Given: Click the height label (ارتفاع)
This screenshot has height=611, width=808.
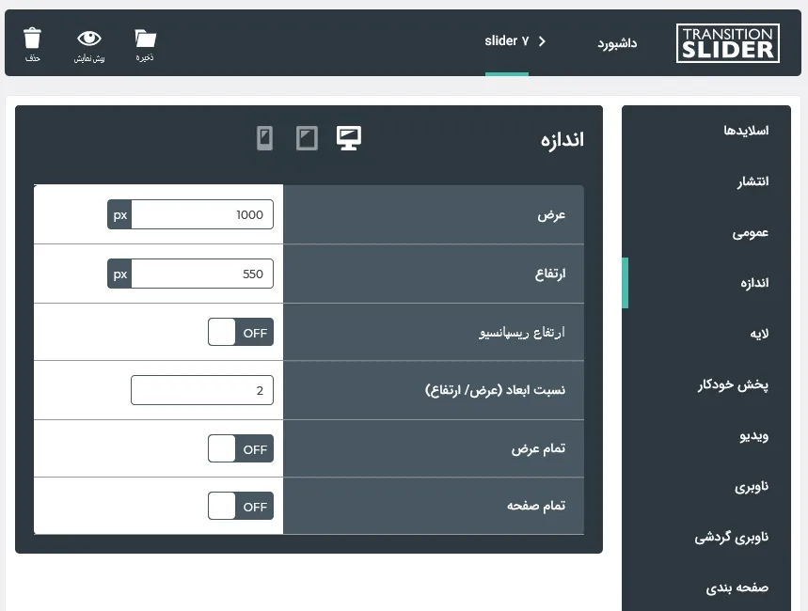Looking at the screenshot, I should tap(550, 274).
